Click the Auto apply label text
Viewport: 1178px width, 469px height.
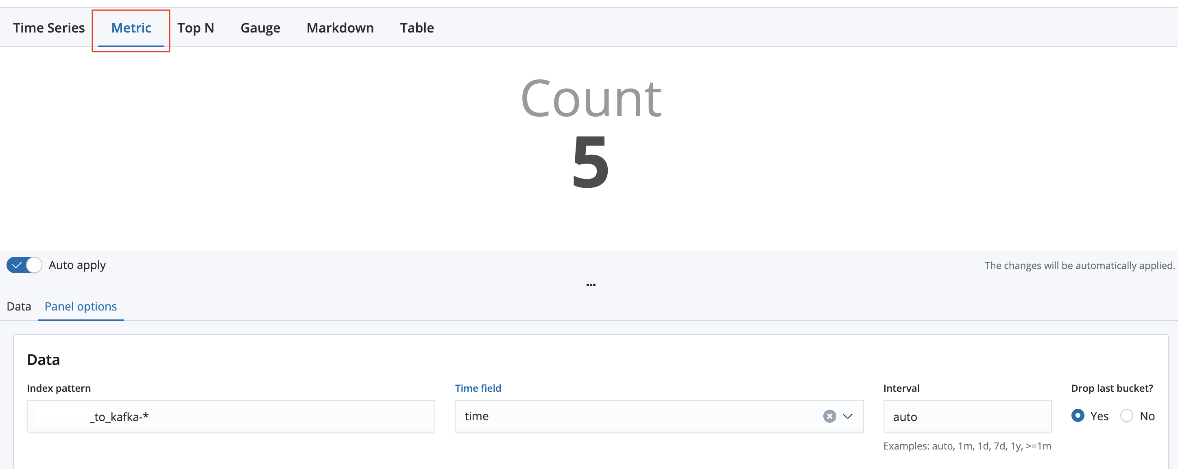pos(77,265)
